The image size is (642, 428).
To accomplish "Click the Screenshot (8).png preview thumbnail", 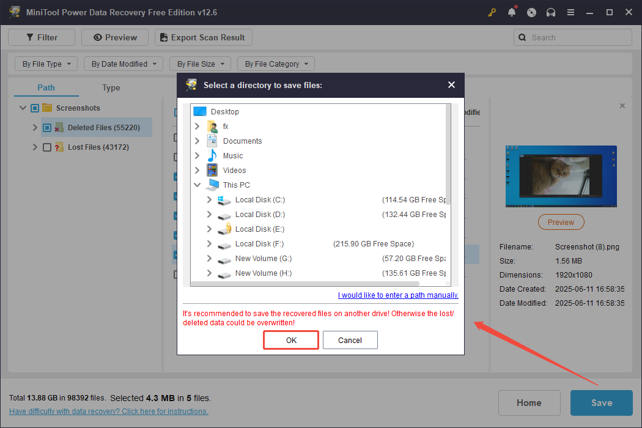I will click(561, 176).
